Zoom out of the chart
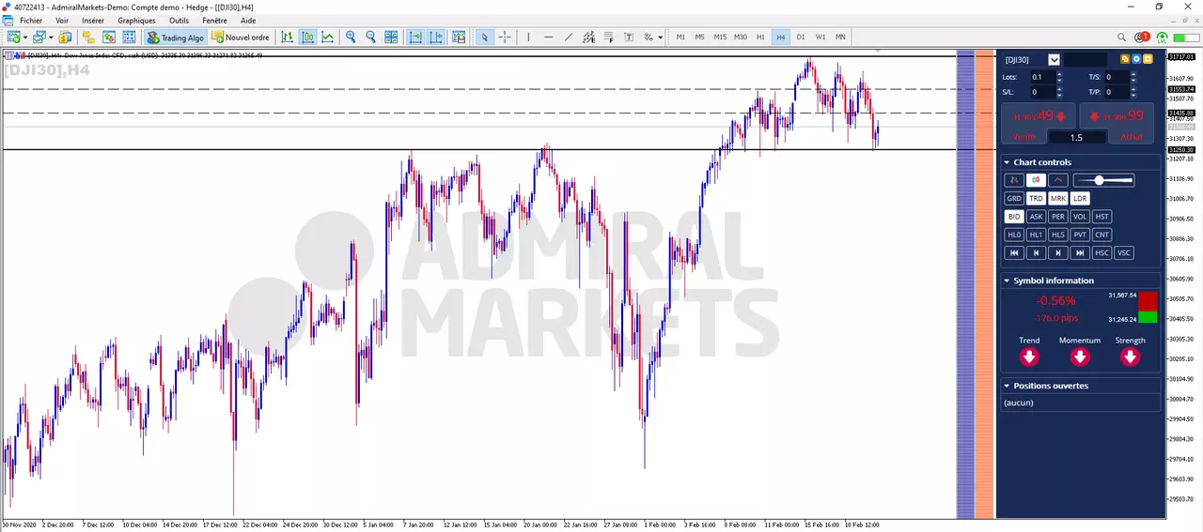The image size is (1203, 532). coord(370,38)
